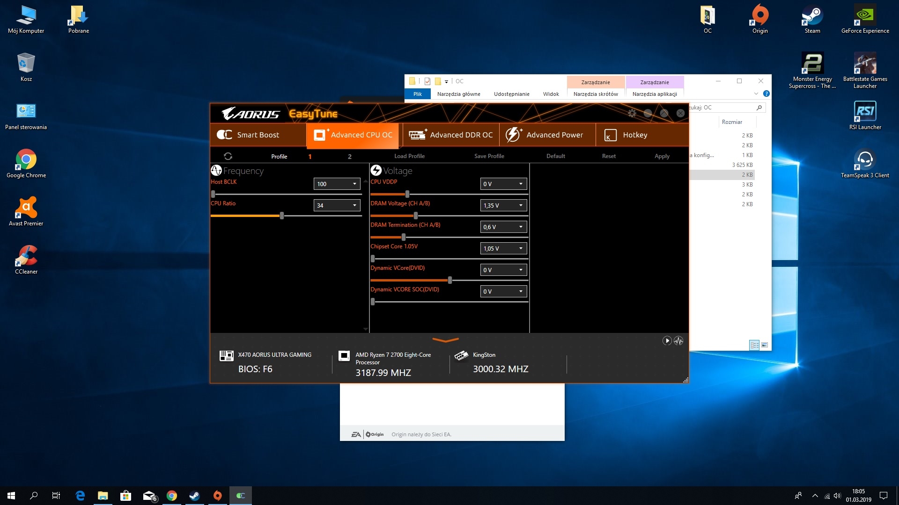The height and width of the screenshot is (505, 899).
Task: Click the Explorer search box for OC
Action: click(x=727, y=108)
